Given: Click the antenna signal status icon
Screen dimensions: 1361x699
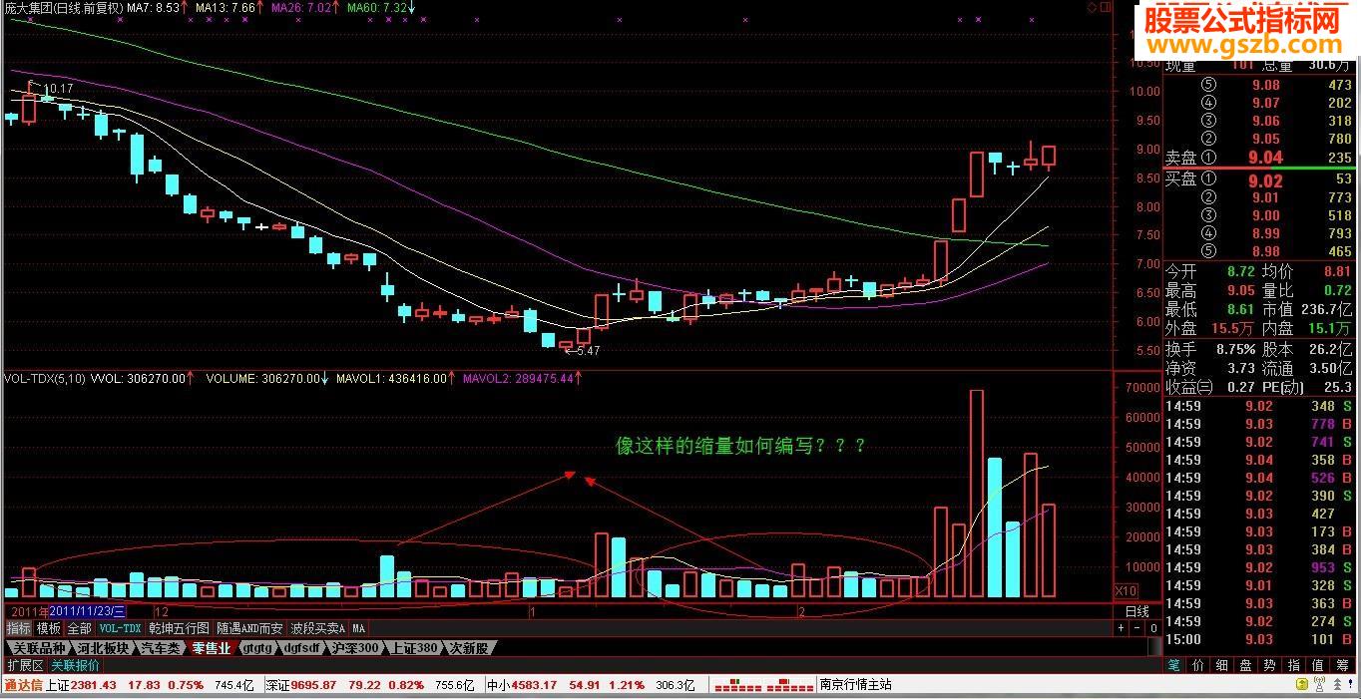Looking at the screenshot, I should pyautogui.click(x=1319, y=684).
